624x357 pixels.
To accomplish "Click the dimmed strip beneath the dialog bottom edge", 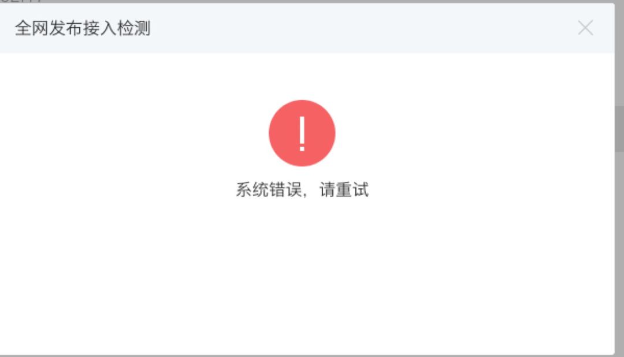I will click(x=307, y=356).
